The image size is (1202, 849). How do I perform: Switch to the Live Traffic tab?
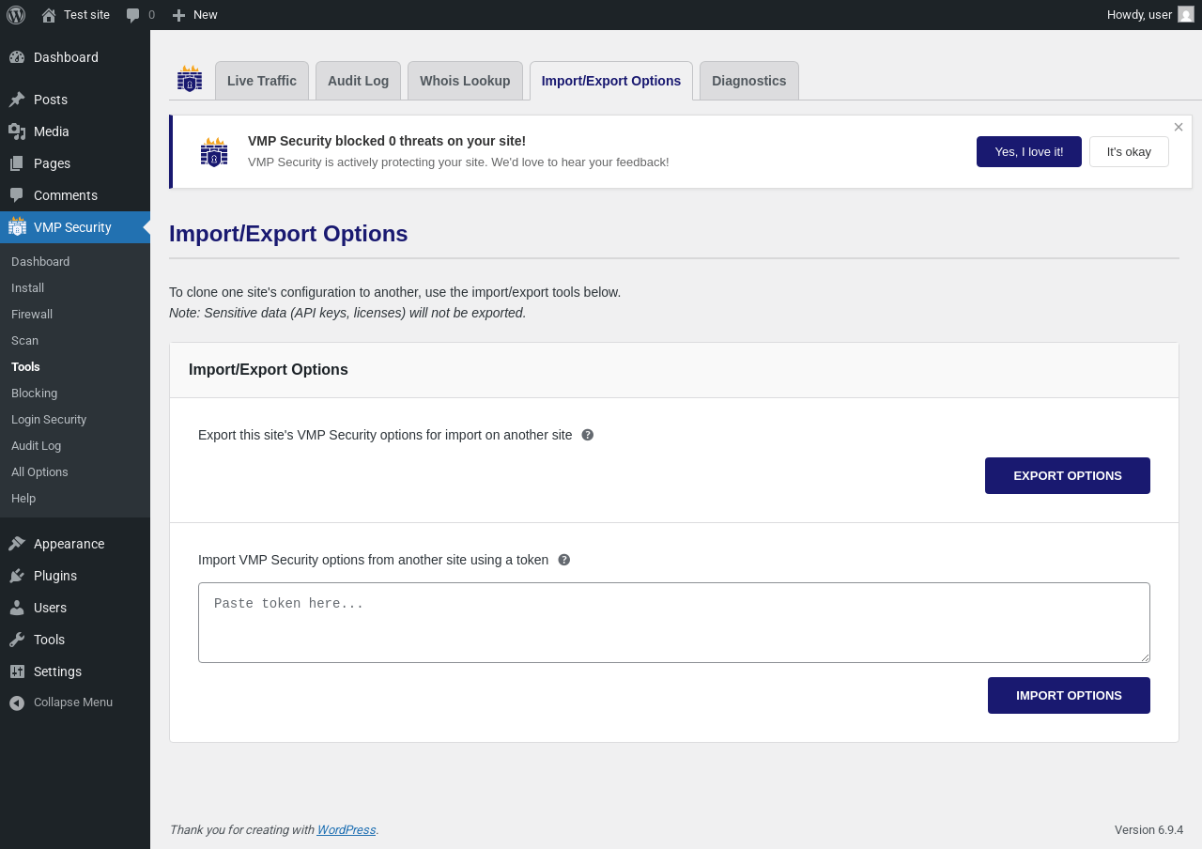[x=262, y=81]
